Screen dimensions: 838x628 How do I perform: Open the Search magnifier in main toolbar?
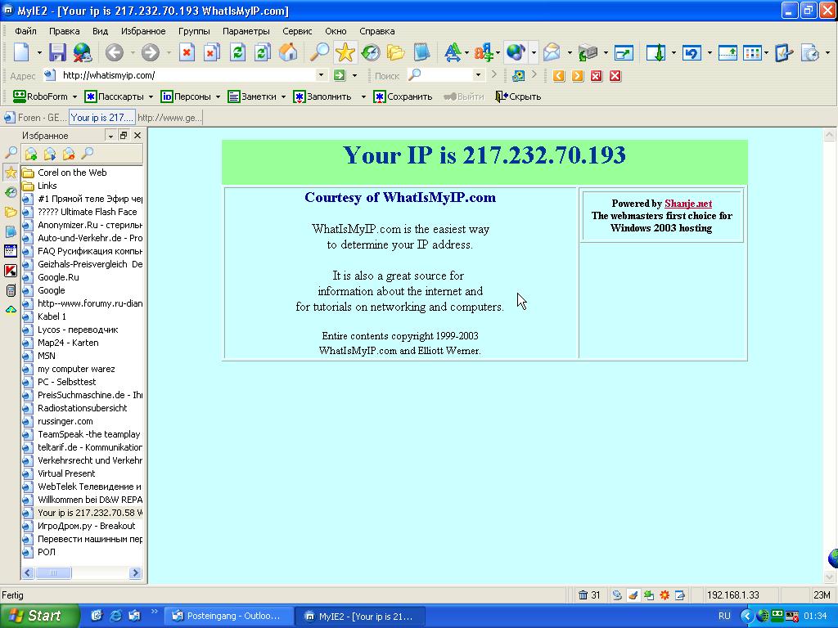pyautogui.click(x=320, y=52)
